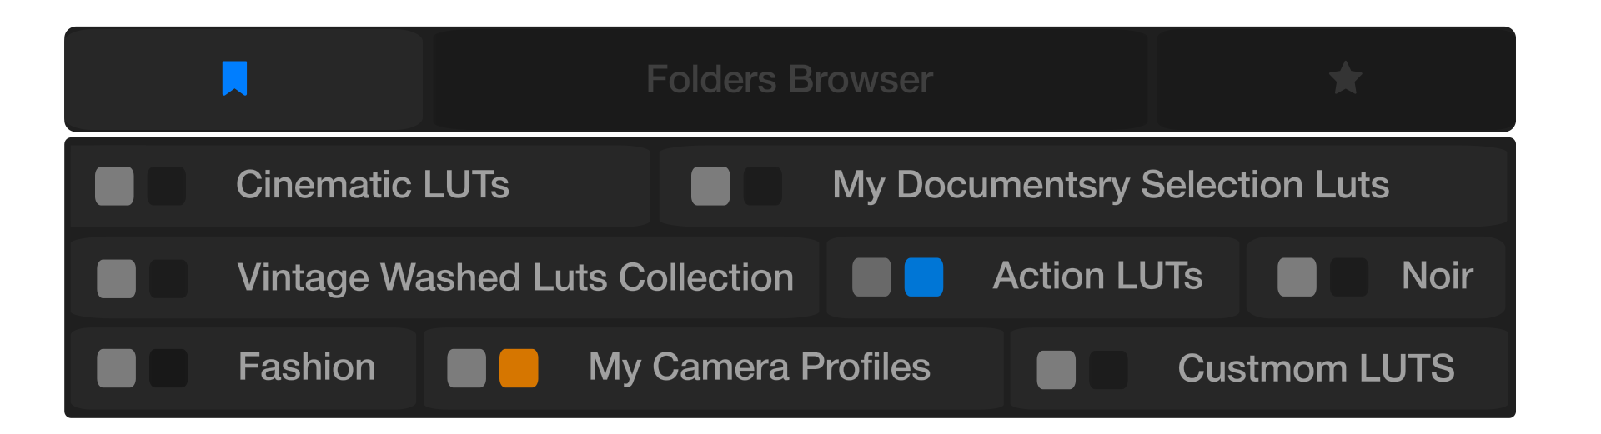Toggle the gray checkbox beside Noir
The height and width of the screenshot is (434, 1601).
click(x=1297, y=277)
